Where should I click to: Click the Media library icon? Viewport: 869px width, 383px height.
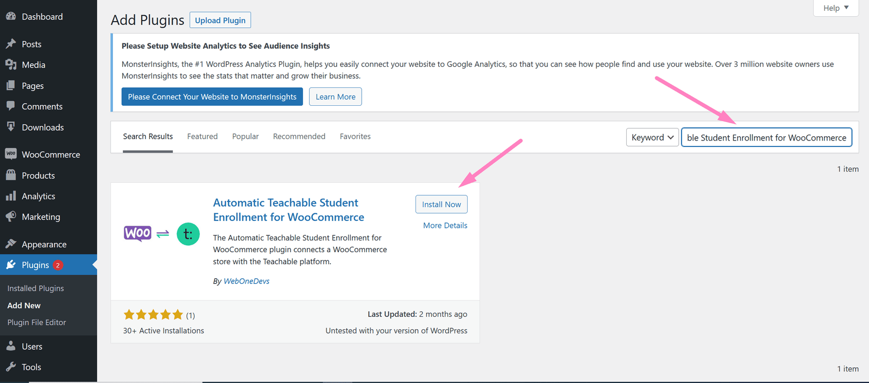tap(11, 65)
